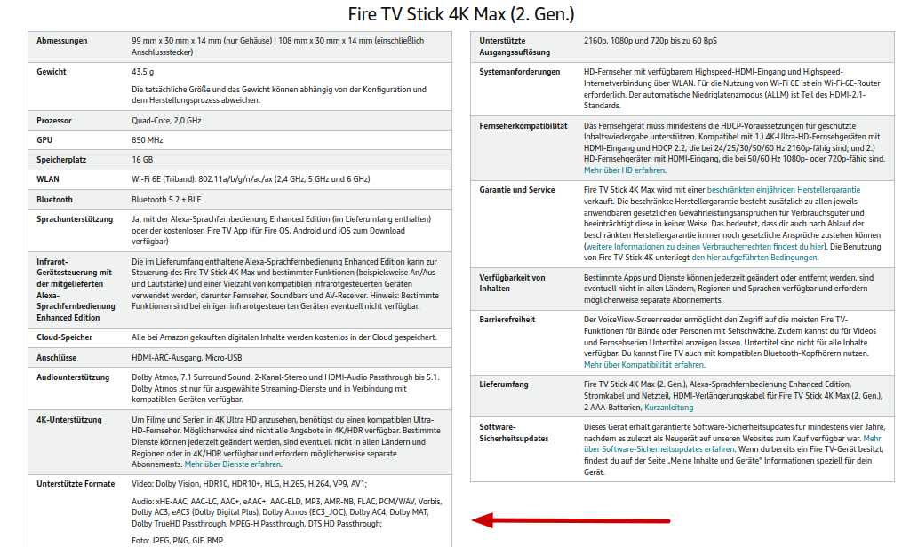910x547 pixels.
Task: Select the 'Barrierefreiheit' row label
Action: [x=507, y=320]
